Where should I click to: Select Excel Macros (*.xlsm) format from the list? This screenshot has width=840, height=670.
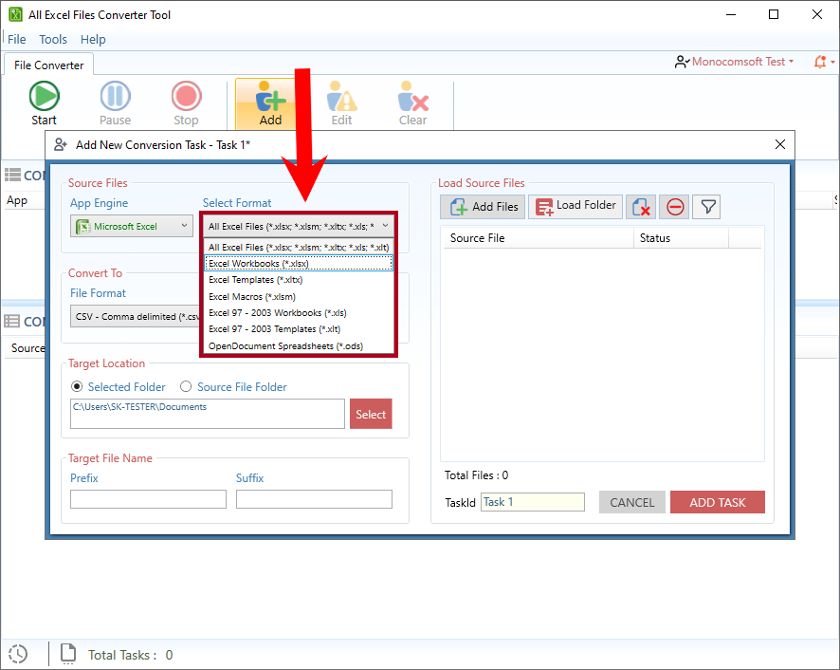click(x=253, y=296)
